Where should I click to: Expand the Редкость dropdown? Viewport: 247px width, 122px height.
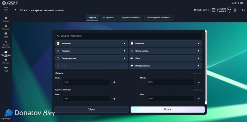[x=165, y=44]
